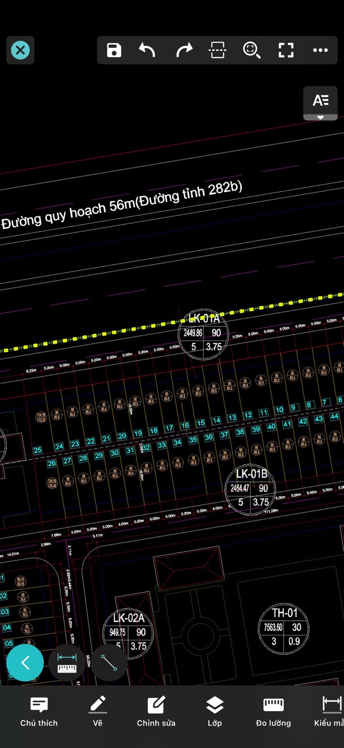Switch to the Vẽ drawing tab
344x748 pixels.
[x=97, y=711]
